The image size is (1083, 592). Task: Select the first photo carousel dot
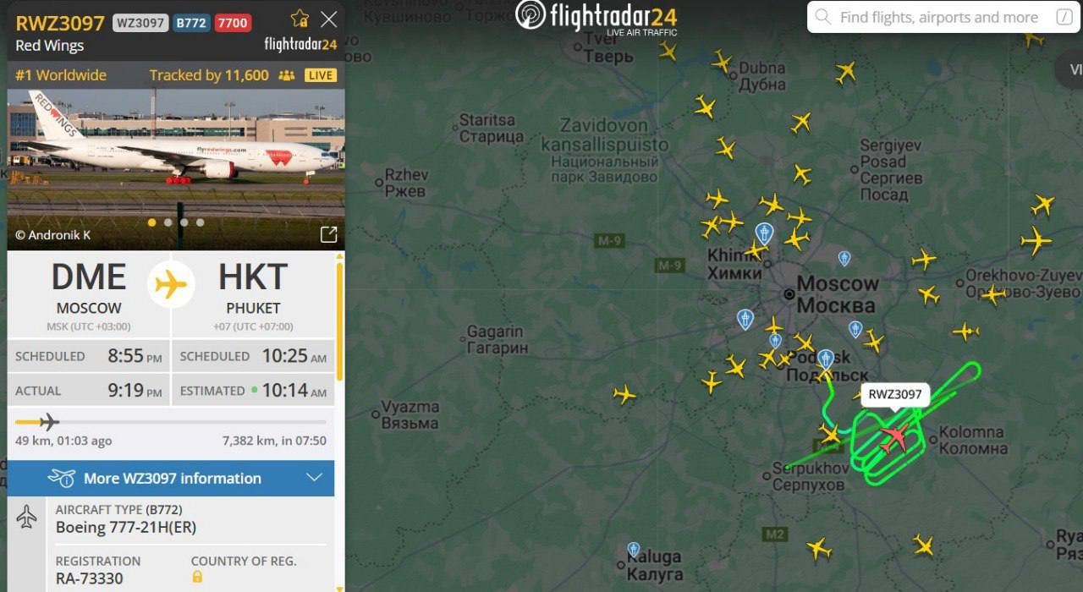152,222
